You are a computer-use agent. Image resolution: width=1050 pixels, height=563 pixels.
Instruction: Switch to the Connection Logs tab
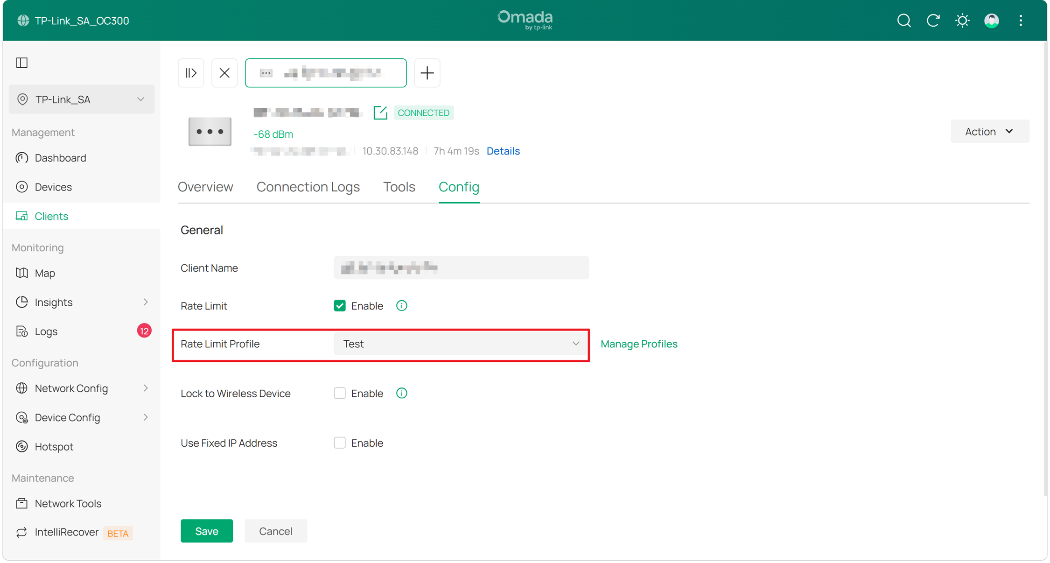(308, 187)
